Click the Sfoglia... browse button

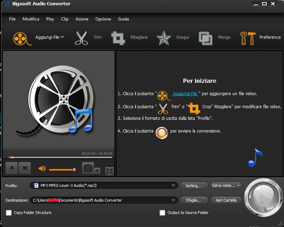(x=194, y=200)
